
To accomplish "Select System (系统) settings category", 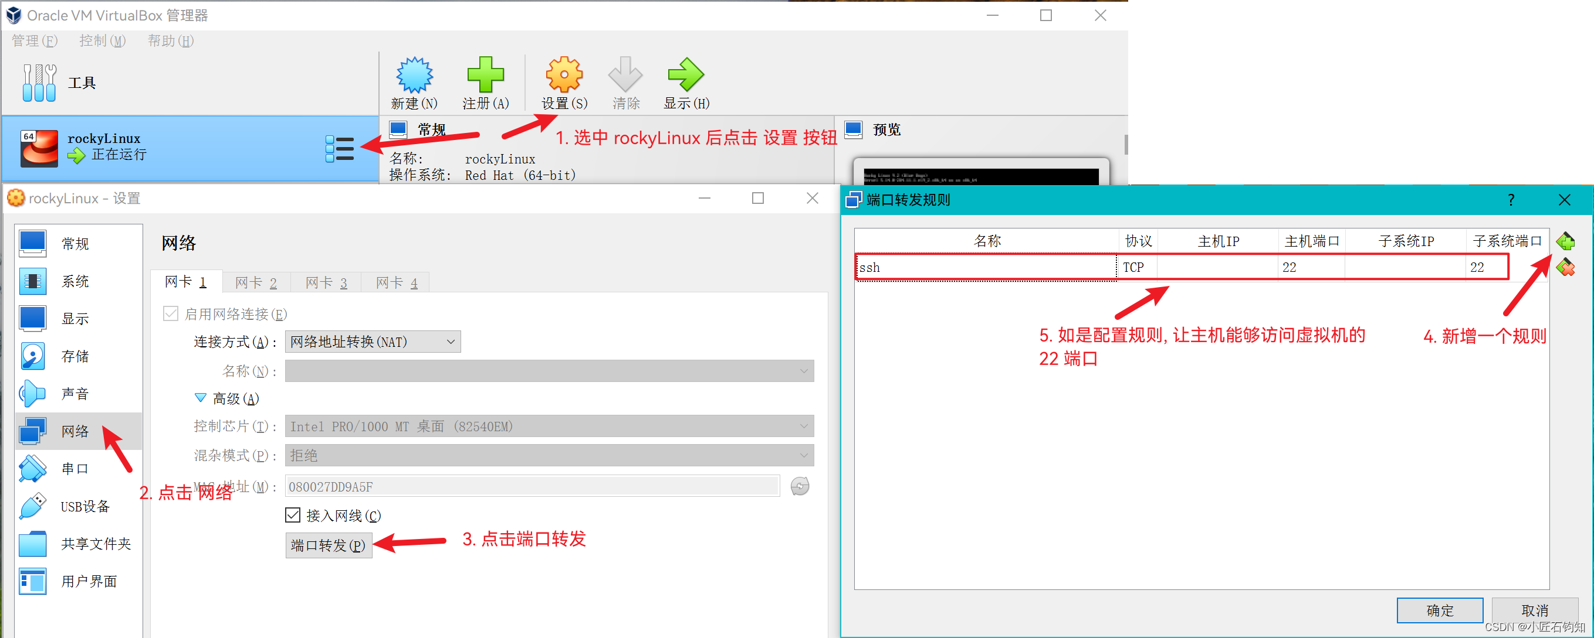I will point(79,281).
